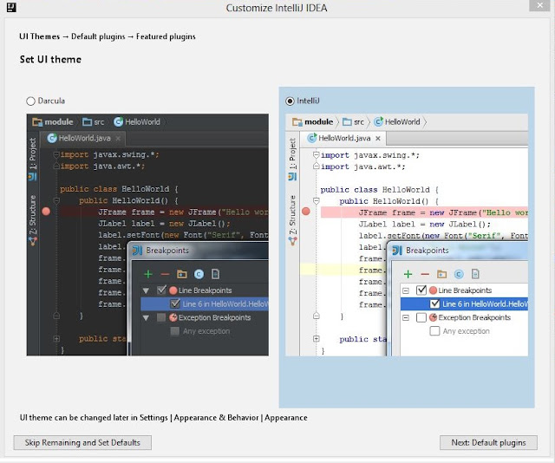This screenshot has width=555, height=463.
Task: Click the src folder icon in Darcula preview
Action: pyautogui.click(x=87, y=122)
